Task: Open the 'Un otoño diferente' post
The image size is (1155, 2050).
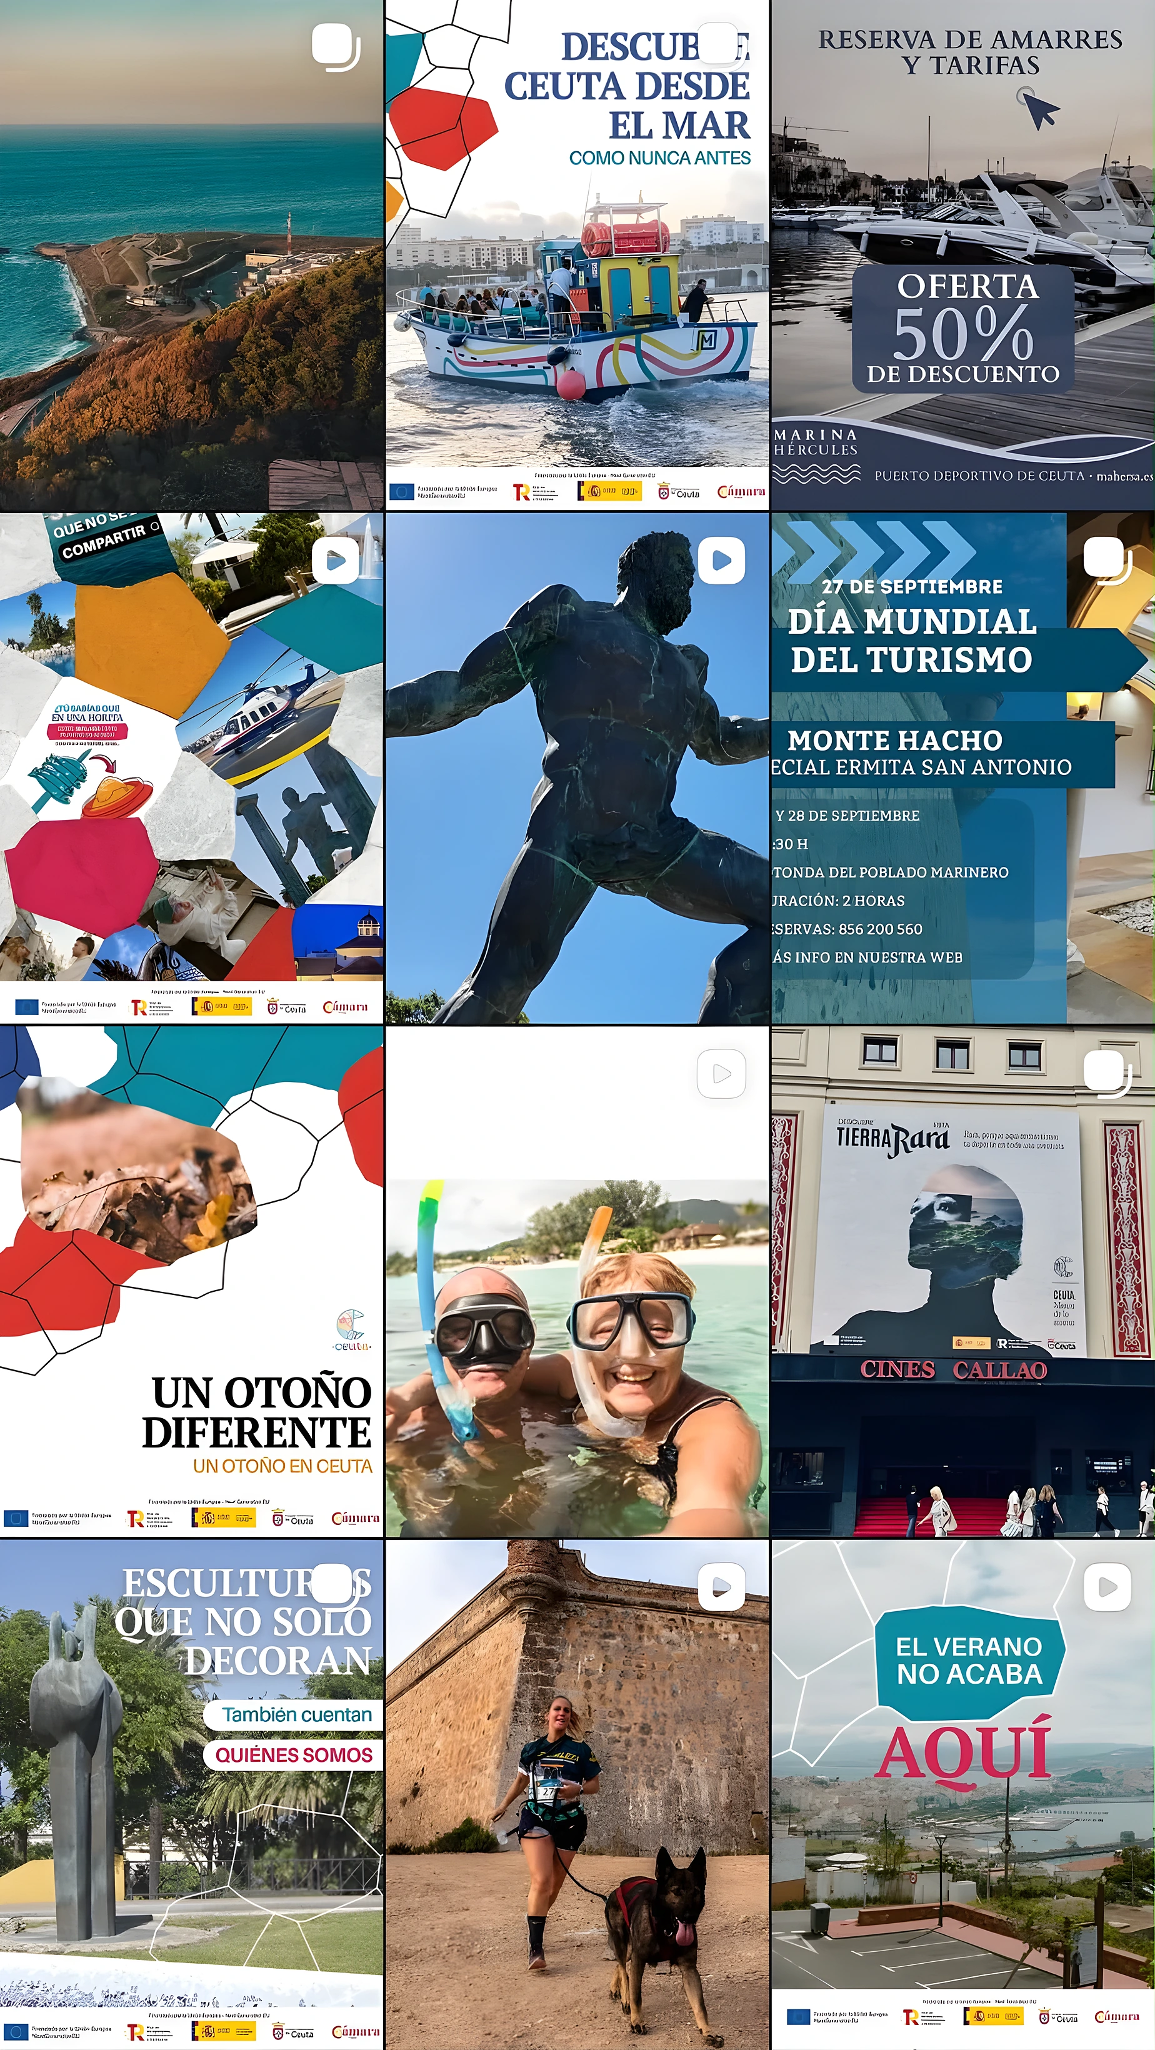Action: pos(192,1281)
